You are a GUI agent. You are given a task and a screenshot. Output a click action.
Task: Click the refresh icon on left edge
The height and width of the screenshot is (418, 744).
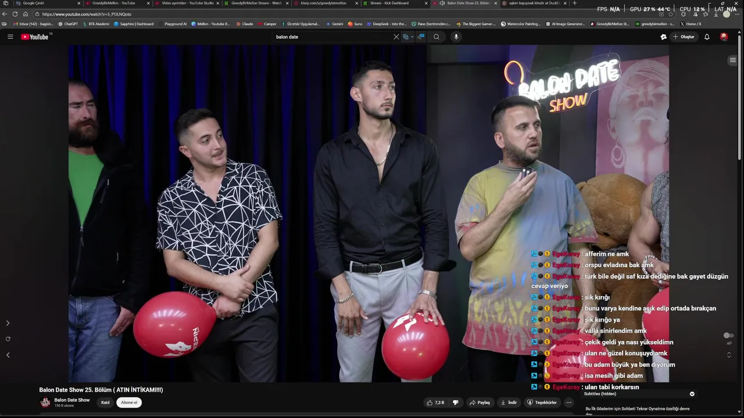coord(8,338)
